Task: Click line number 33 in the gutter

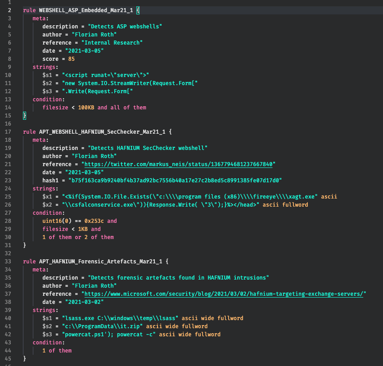Action: (9, 261)
